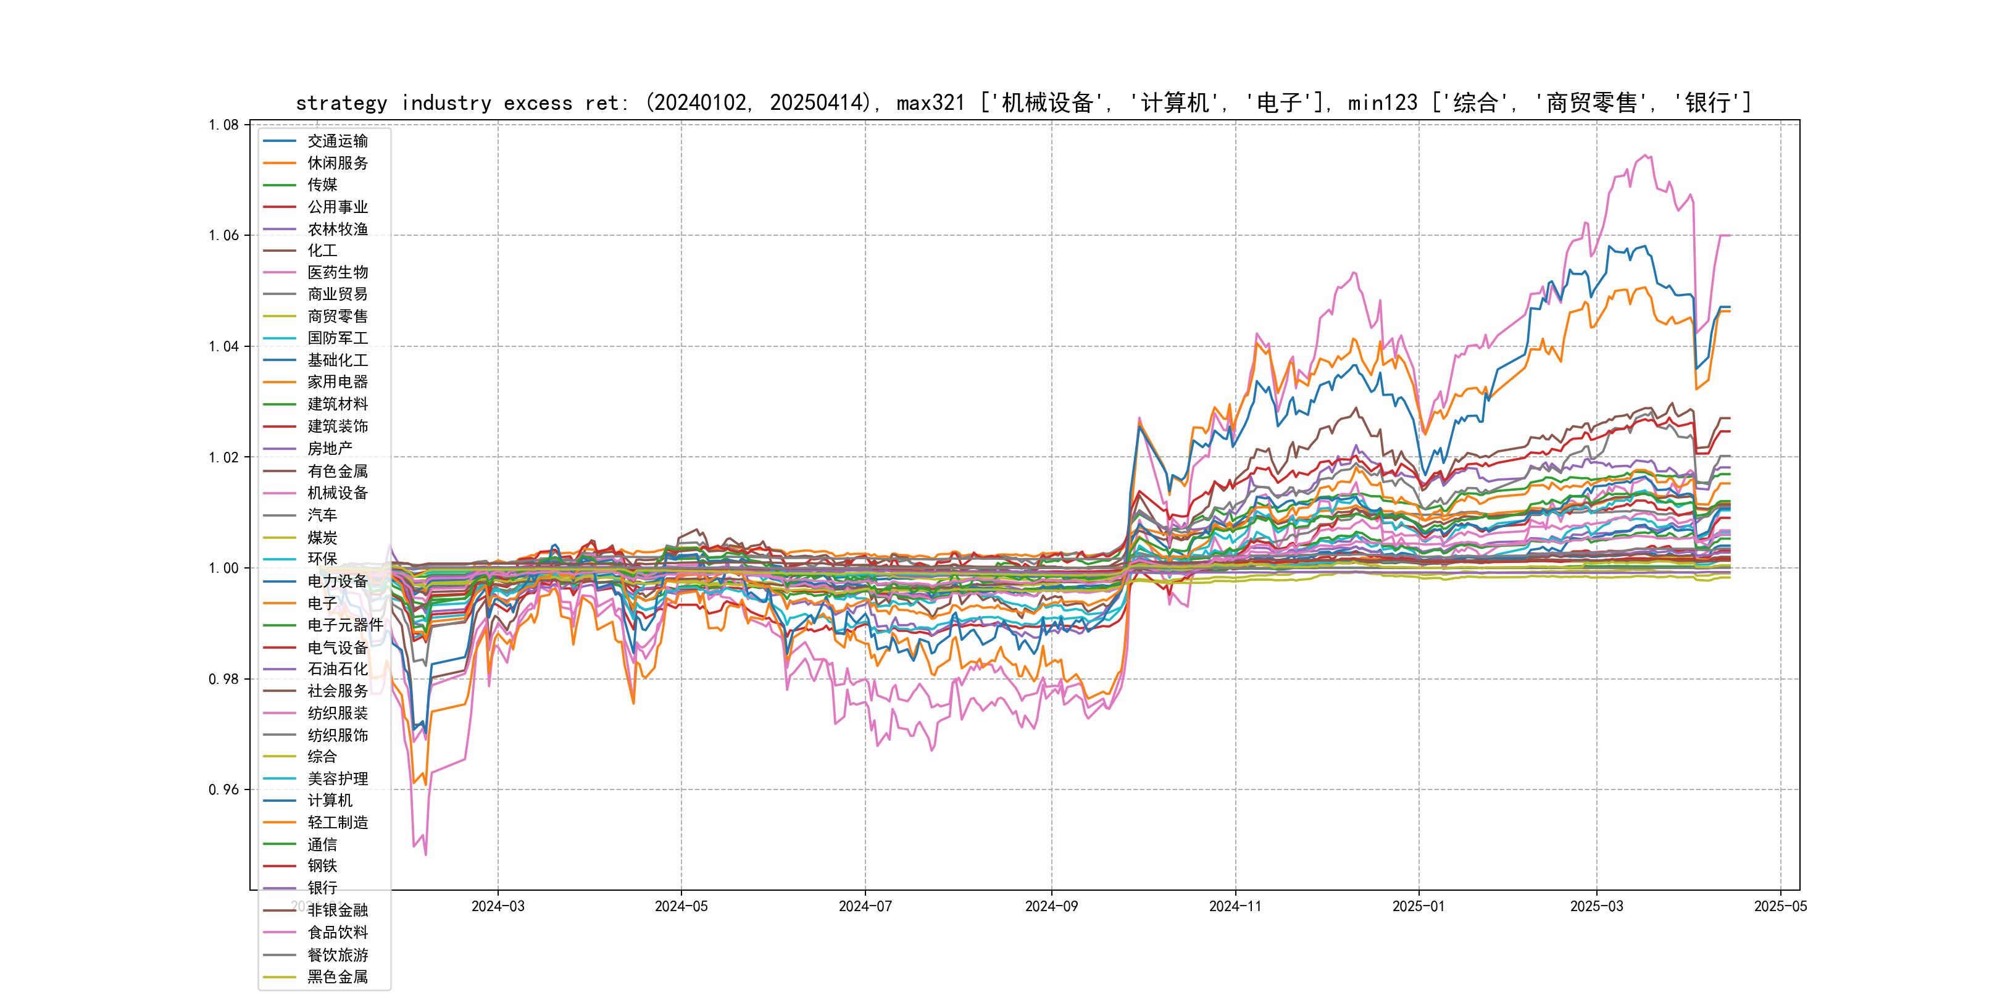Click the 1.00 y-axis tick label
Viewport: 2000px width, 1000px height.
[223, 569]
